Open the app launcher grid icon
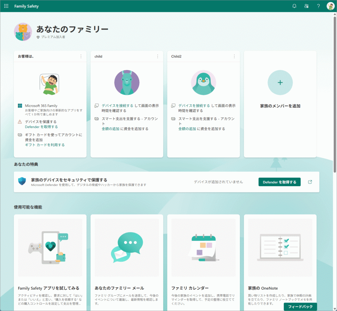This screenshot has height=311, width=337. tap(6, 6)
